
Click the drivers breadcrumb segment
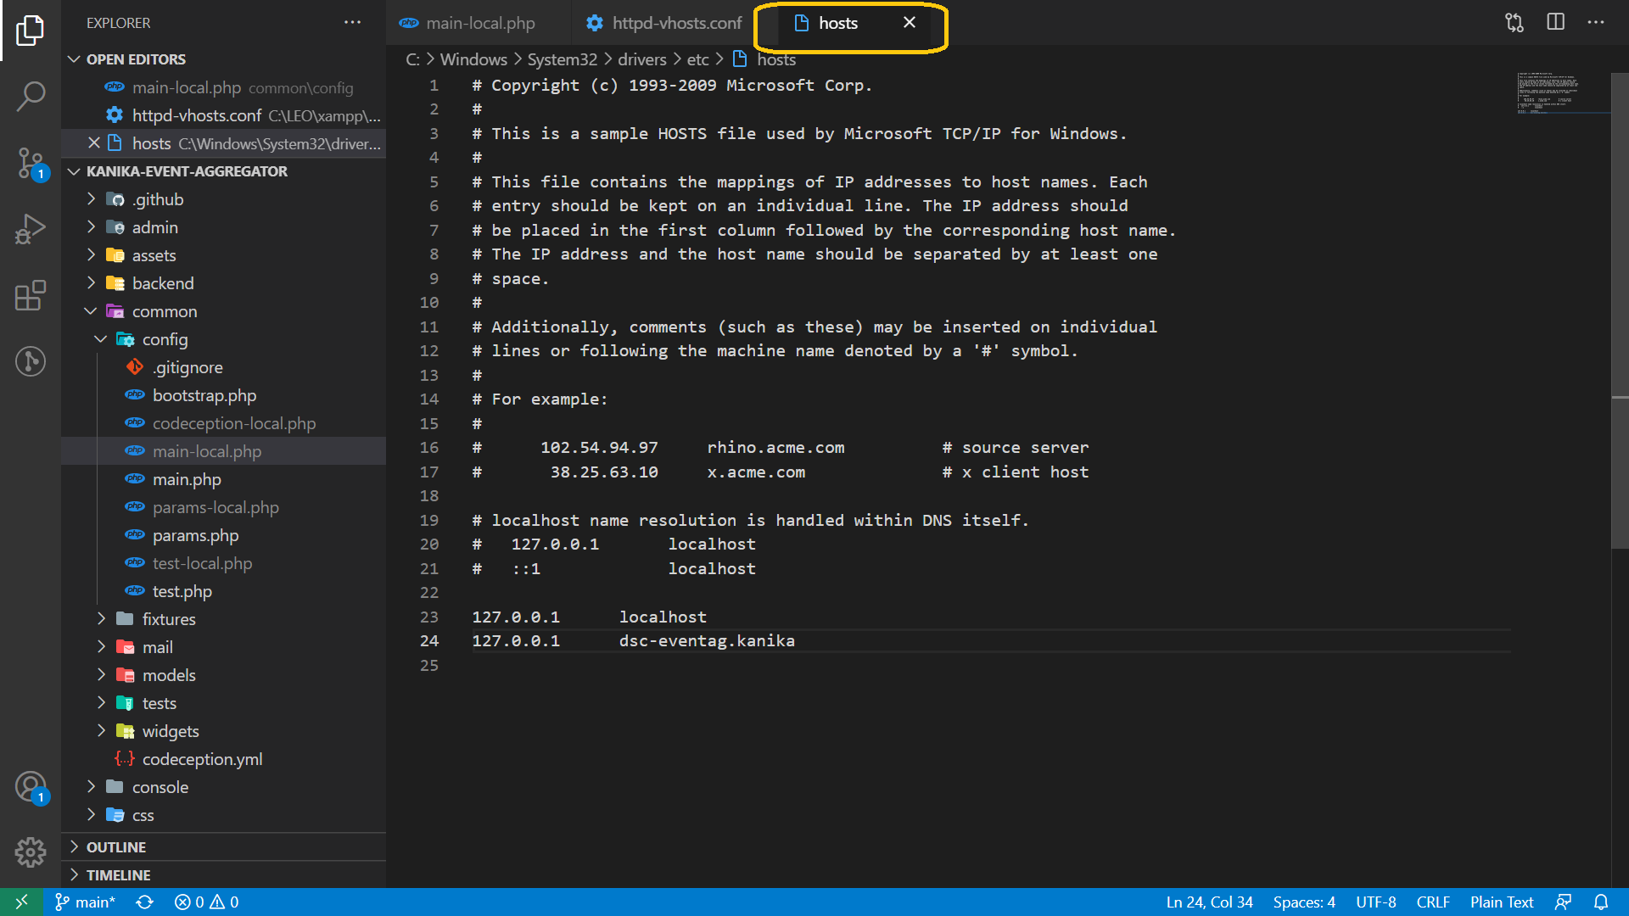pyautogui.click(x=642, y=59)
